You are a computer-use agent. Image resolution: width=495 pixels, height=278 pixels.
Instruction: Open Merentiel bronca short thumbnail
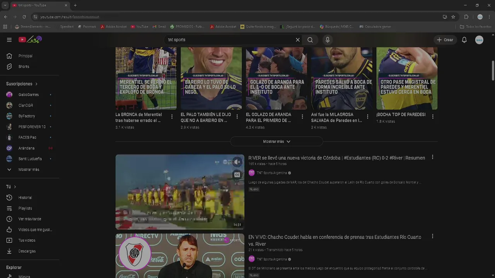point(146,78)
